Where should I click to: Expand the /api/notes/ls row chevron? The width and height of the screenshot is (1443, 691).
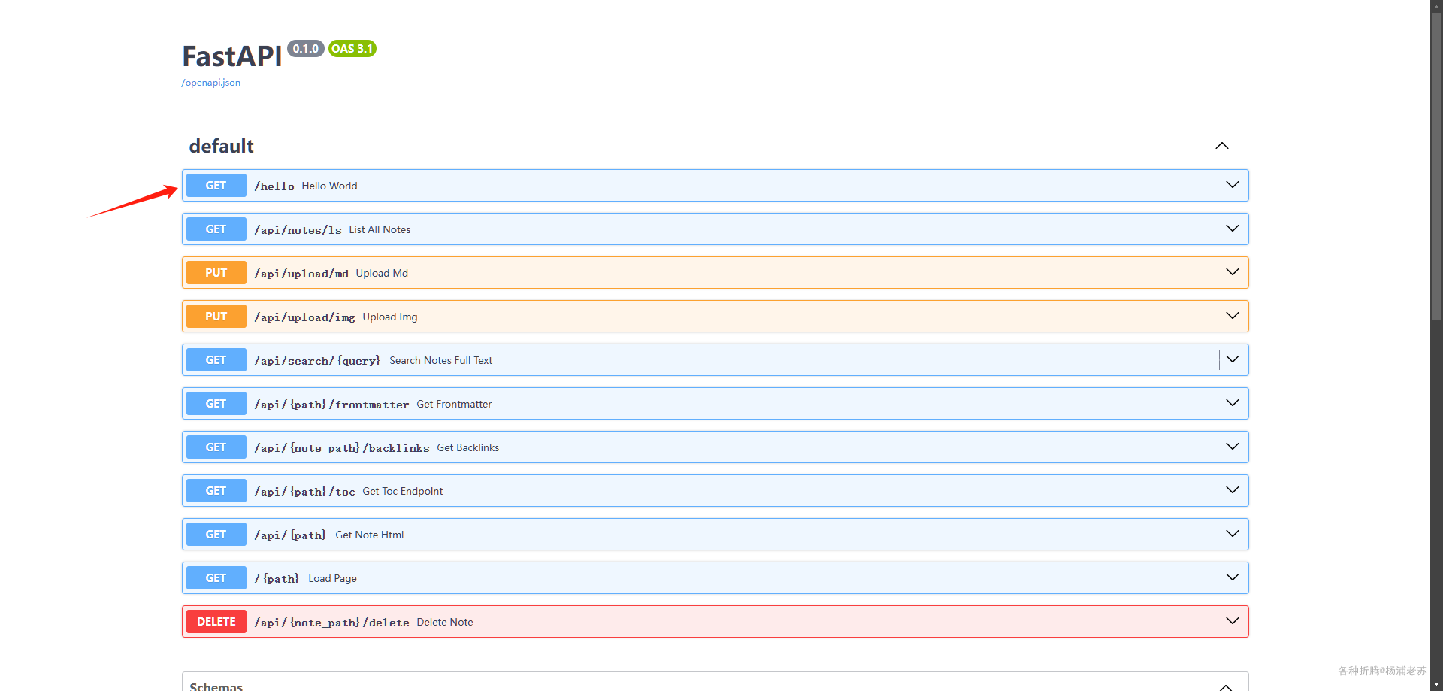(1233, 229)
